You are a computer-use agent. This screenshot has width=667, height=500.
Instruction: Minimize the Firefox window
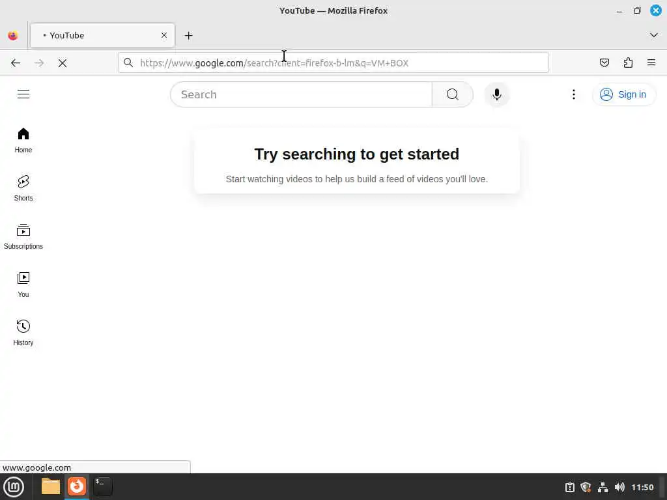point(619,11)
